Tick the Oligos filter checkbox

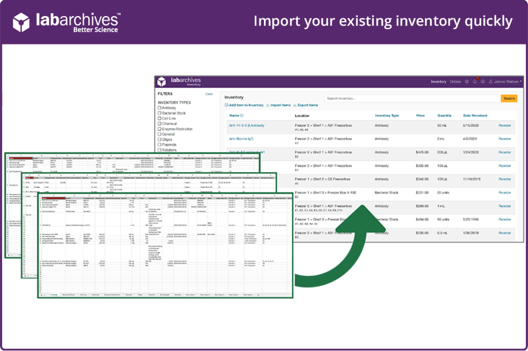(x=159, y=140)
